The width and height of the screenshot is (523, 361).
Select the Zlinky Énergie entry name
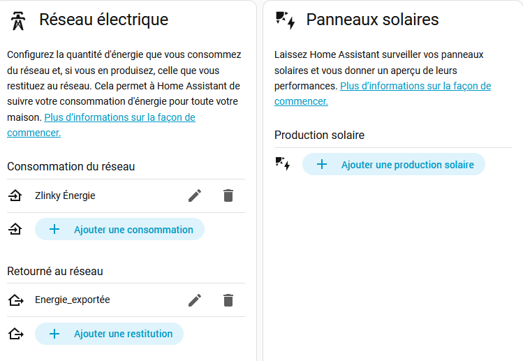(65, 196)
